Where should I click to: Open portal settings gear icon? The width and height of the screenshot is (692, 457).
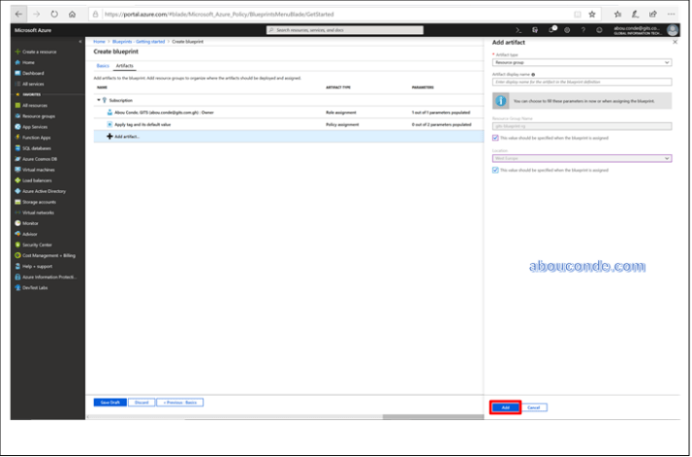[567, 30]
